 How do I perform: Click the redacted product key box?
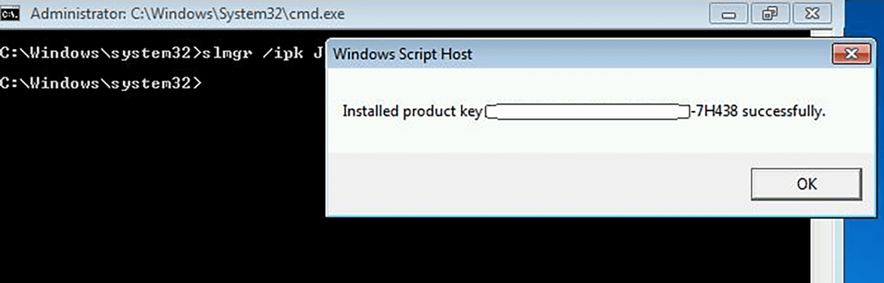587,112
